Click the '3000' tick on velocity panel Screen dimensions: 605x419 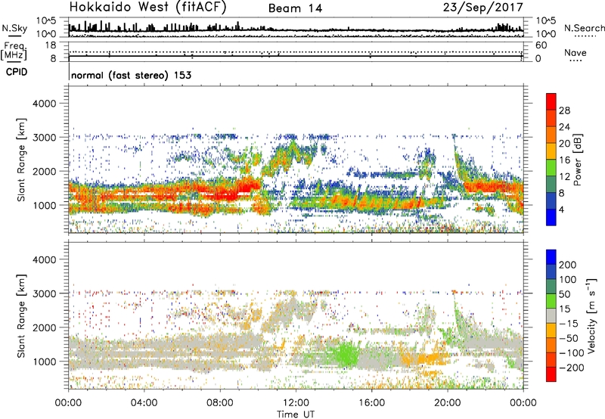click(45, 293)
